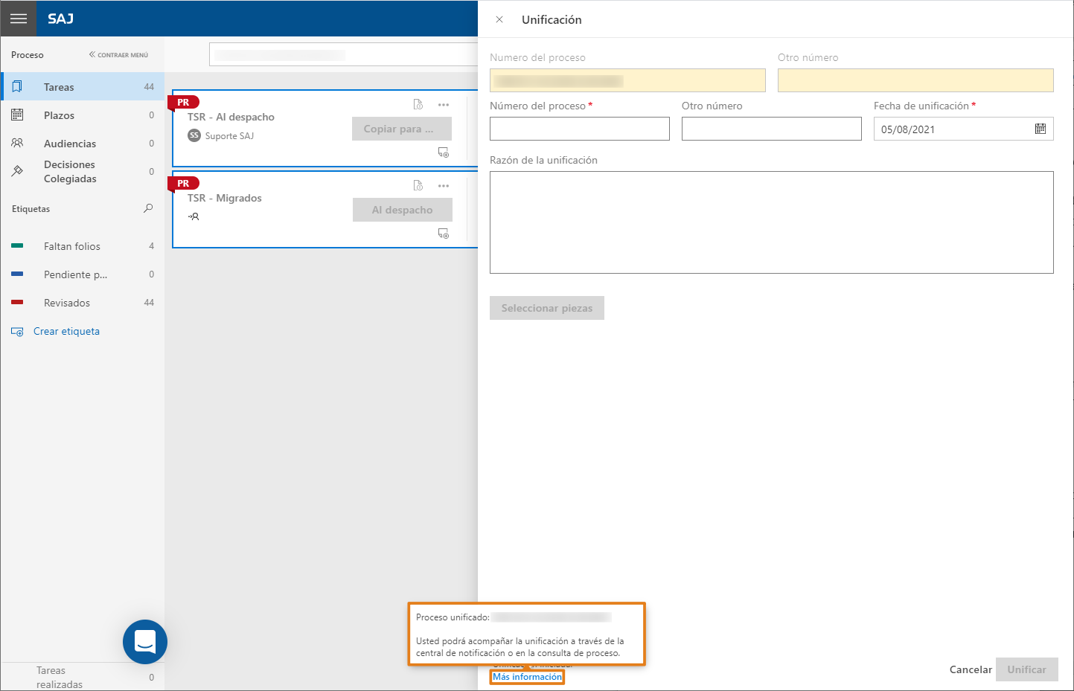
Task: Click assign user icon on Migrados card
Action: click(194, 216)
